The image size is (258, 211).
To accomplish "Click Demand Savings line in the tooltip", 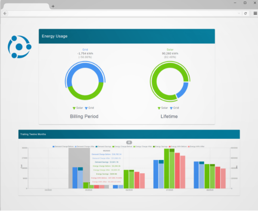I will (x=107, y=162).
